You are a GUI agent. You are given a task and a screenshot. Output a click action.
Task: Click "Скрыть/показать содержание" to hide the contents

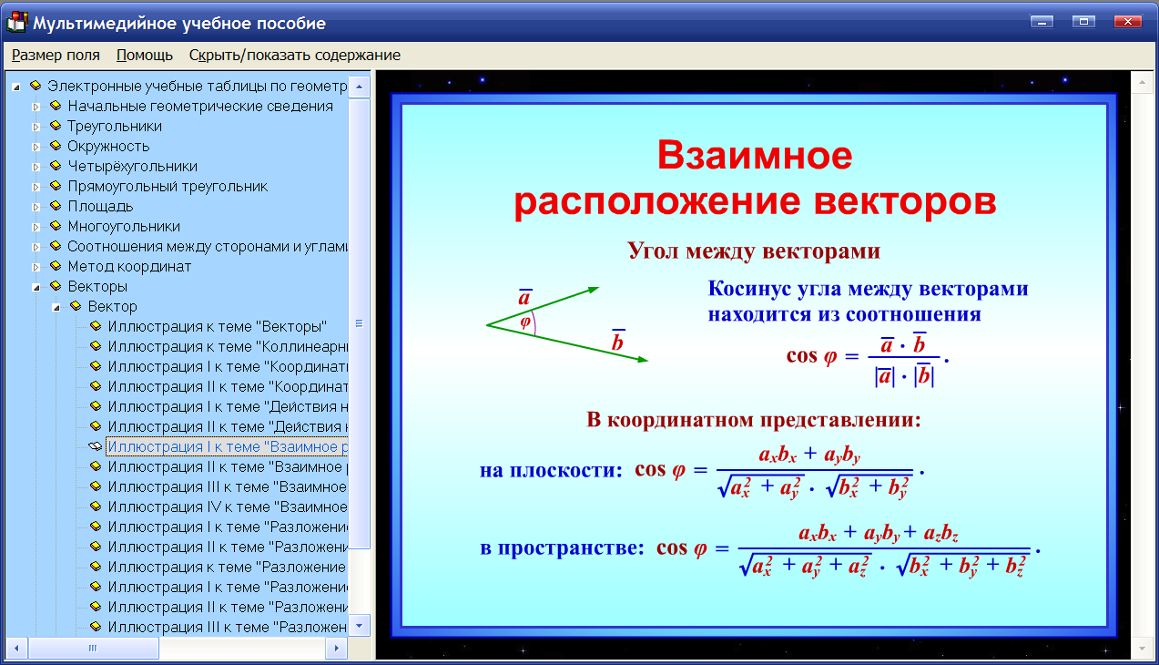(x=293, y=55)
